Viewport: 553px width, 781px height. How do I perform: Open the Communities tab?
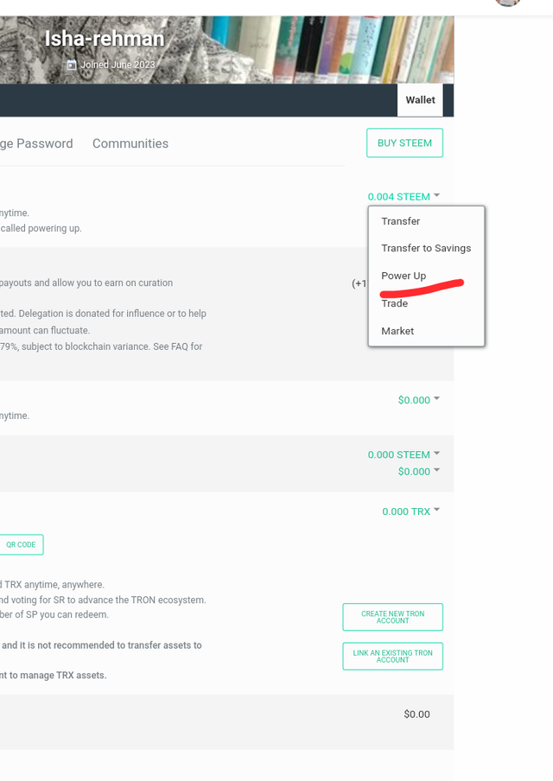coord(130,143)
